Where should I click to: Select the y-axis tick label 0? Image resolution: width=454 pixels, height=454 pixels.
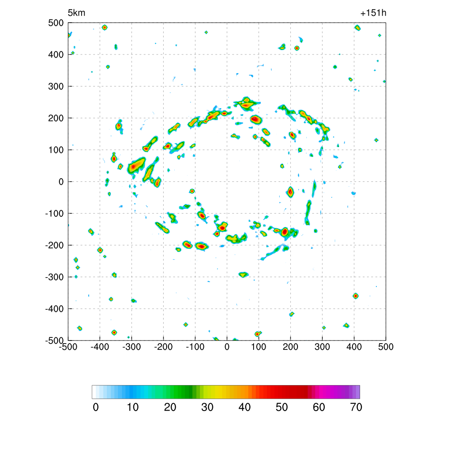(x=61, y=182)
